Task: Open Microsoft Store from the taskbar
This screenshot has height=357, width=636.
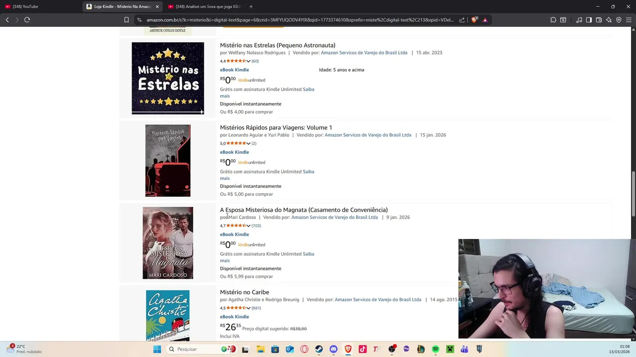Action: (x=275, y=349)
